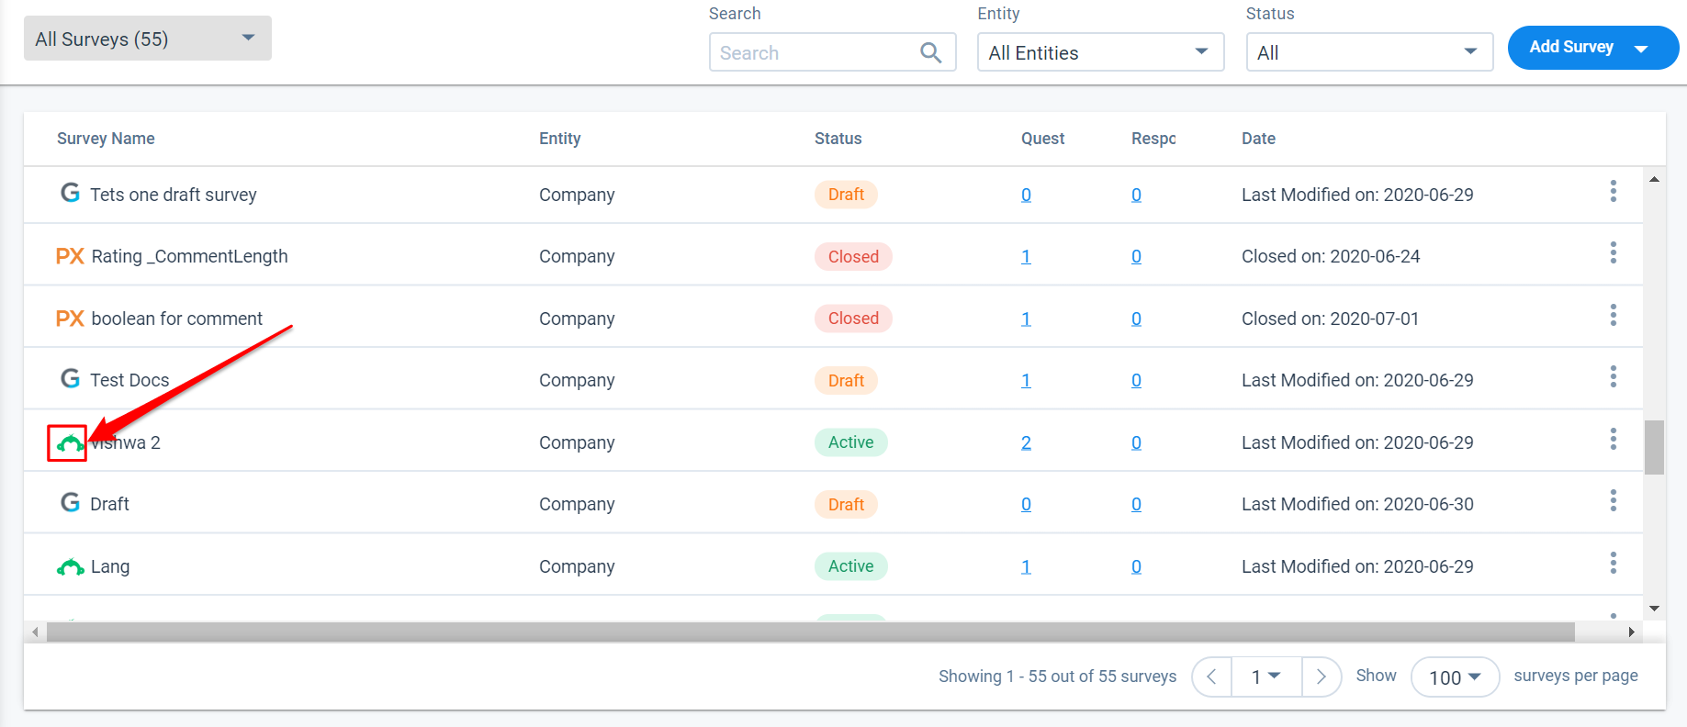This screenshot has height=727, width=1687.
Task: Click the Lang survey name
Action: pos(110,566)
